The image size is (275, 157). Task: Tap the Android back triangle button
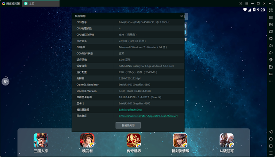[x=271, y=132]
